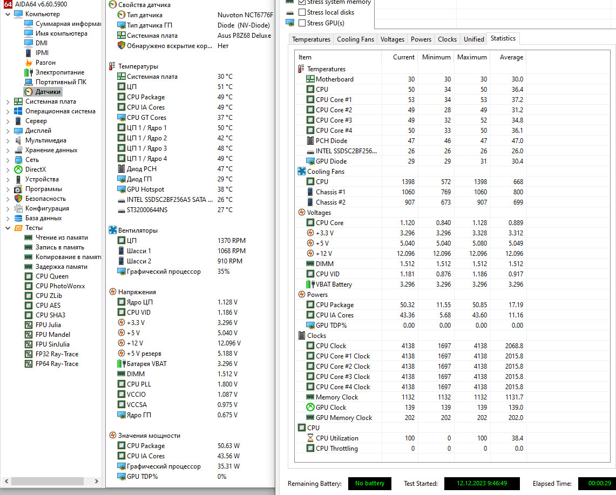Click the Напряжения voltage section icon
This screenshot has height=495, width=616.
pyautogui.click(x=113, y=291)
